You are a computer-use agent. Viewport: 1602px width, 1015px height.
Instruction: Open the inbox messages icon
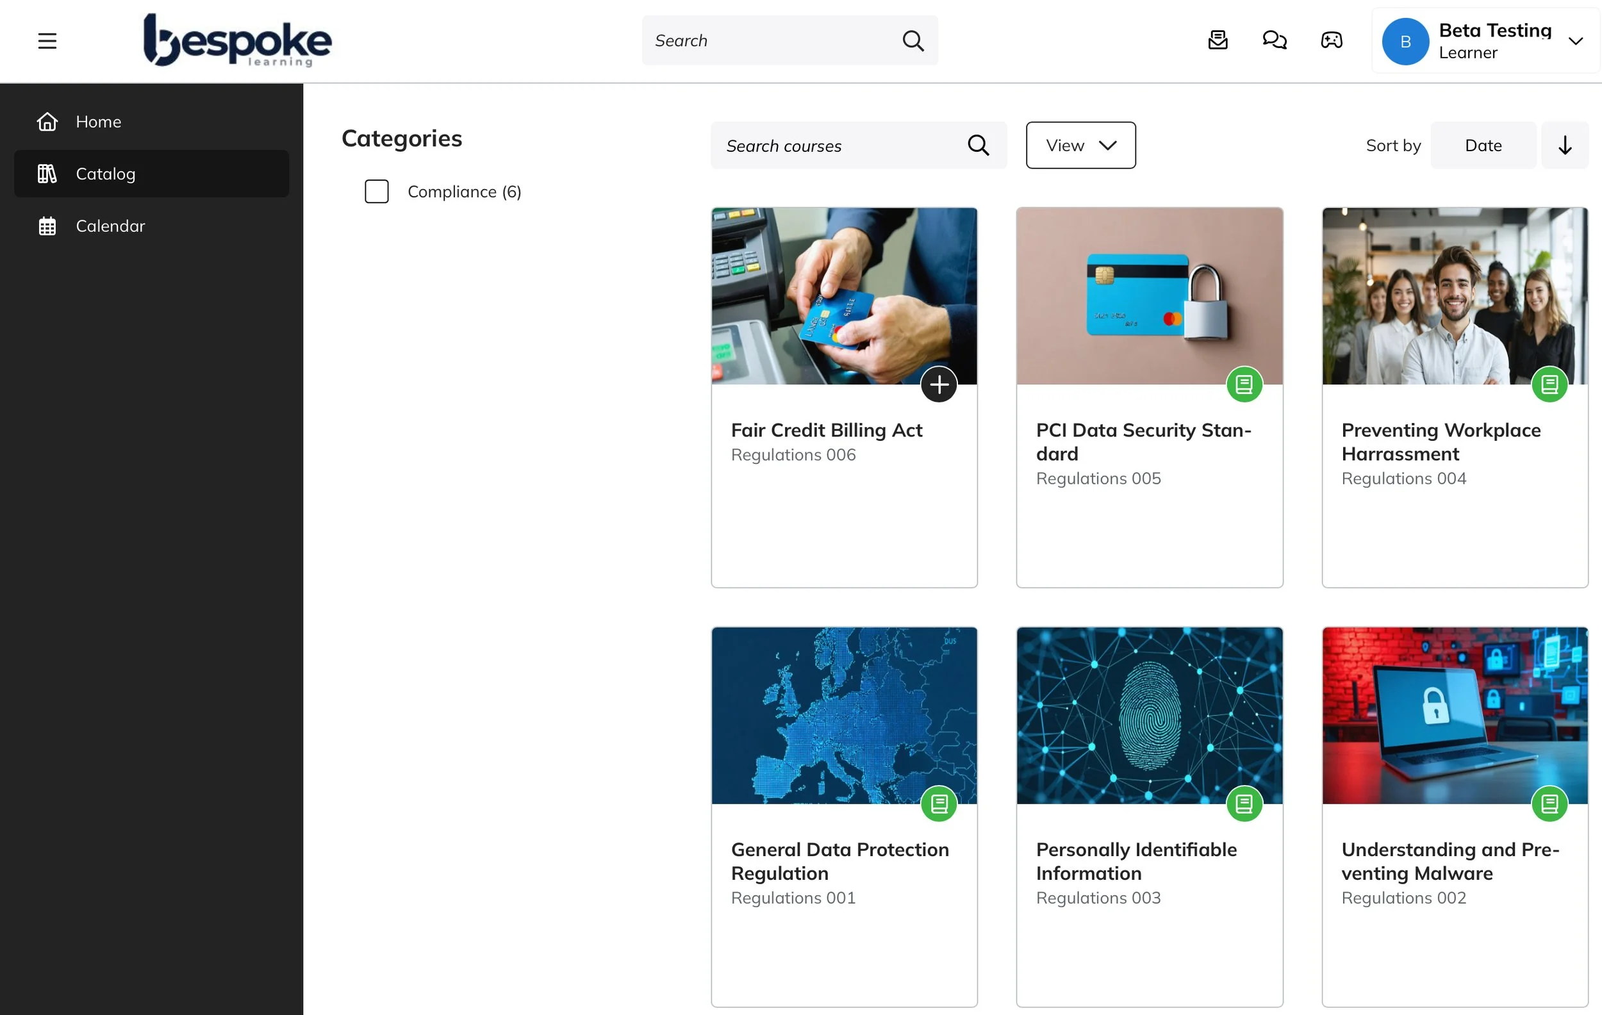click(1218, 40)
